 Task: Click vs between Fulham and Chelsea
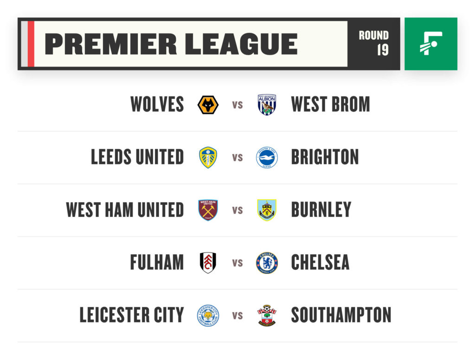tap(237, 263)
